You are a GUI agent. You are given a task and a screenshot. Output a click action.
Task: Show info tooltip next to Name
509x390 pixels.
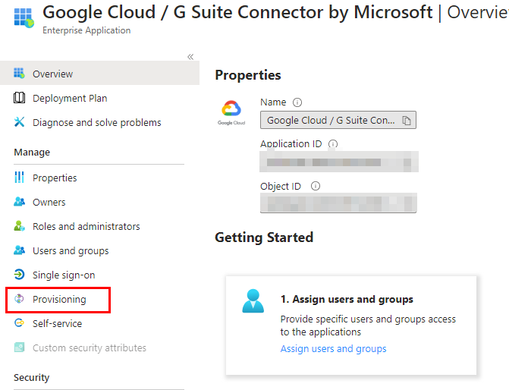click(297, 102)
